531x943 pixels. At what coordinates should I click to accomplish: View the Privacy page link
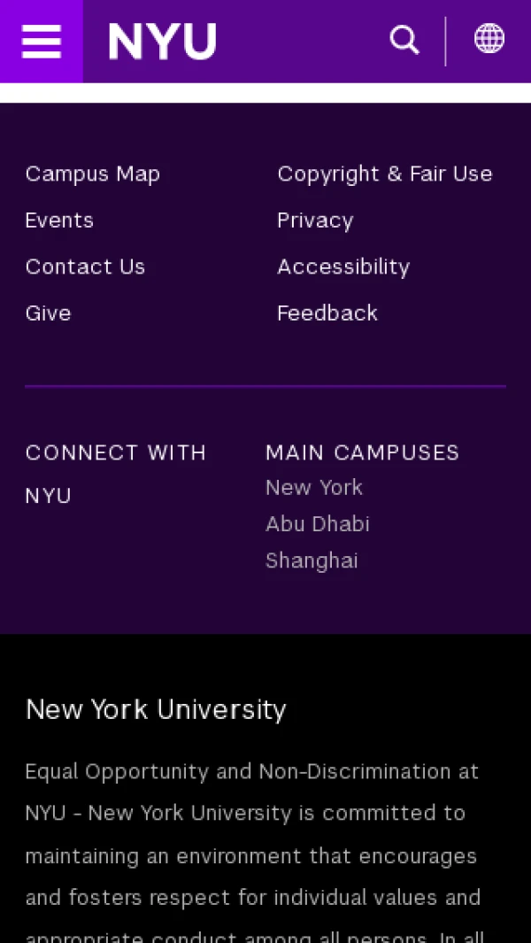point(315,220)
